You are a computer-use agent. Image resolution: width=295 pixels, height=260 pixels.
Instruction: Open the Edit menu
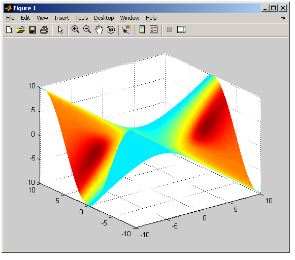(25, 18)
